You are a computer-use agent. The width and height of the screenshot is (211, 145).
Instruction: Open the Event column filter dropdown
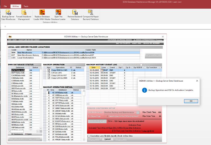[x=116, y=68]
